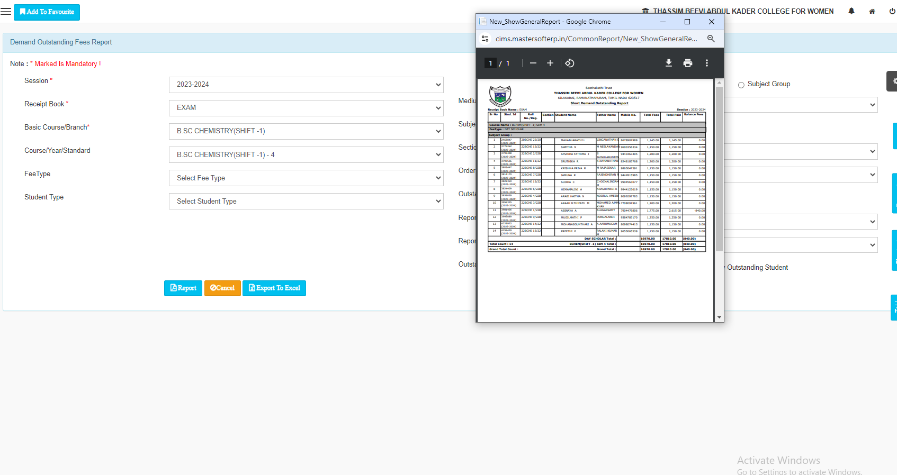Print the outstanding report PDF
The image size is (897, 475).
(x=688, y=63)
